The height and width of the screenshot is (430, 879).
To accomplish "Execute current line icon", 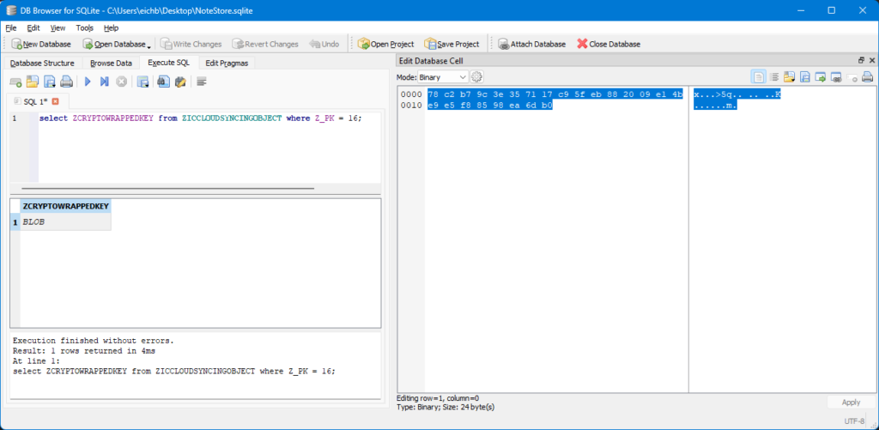I will (104, 82).
